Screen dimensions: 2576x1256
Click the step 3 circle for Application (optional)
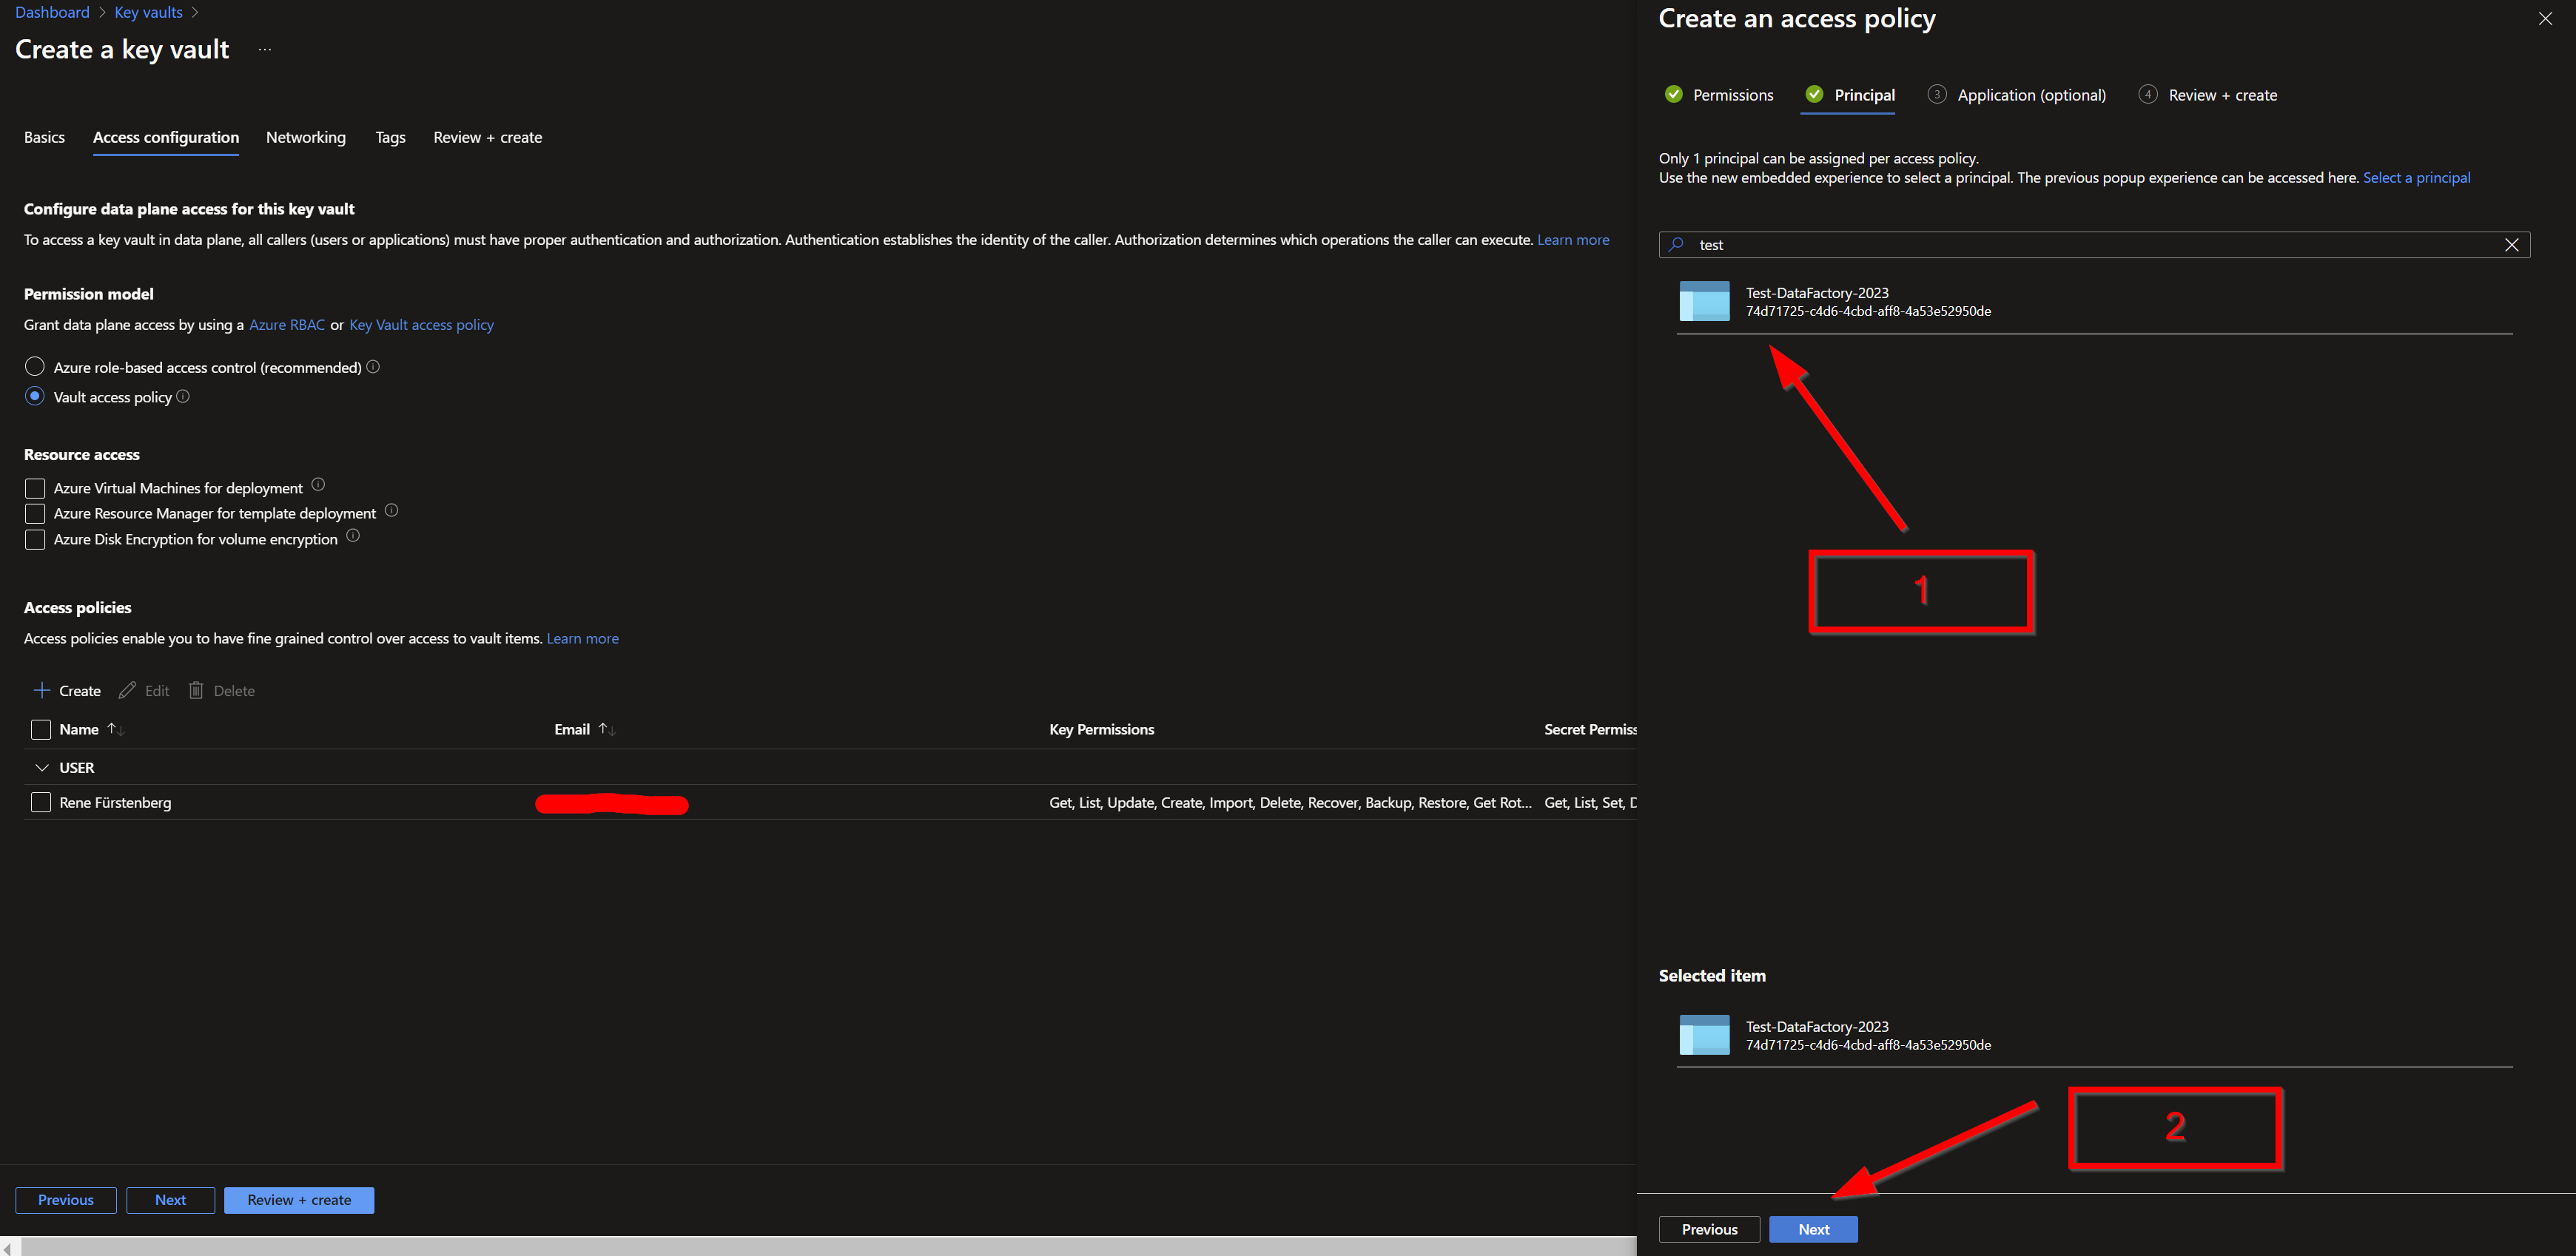1937,94
